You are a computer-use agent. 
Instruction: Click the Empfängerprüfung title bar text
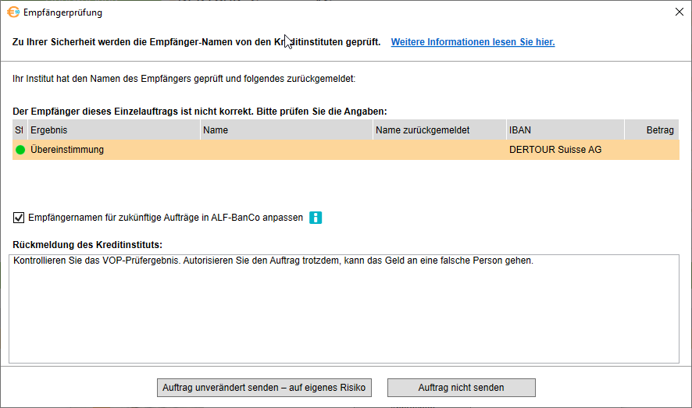coord(62,12)
